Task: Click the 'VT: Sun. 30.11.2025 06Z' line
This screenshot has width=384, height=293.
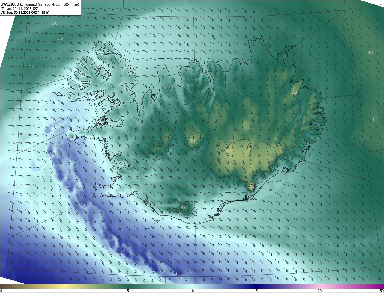Action: tap(25, 13)
